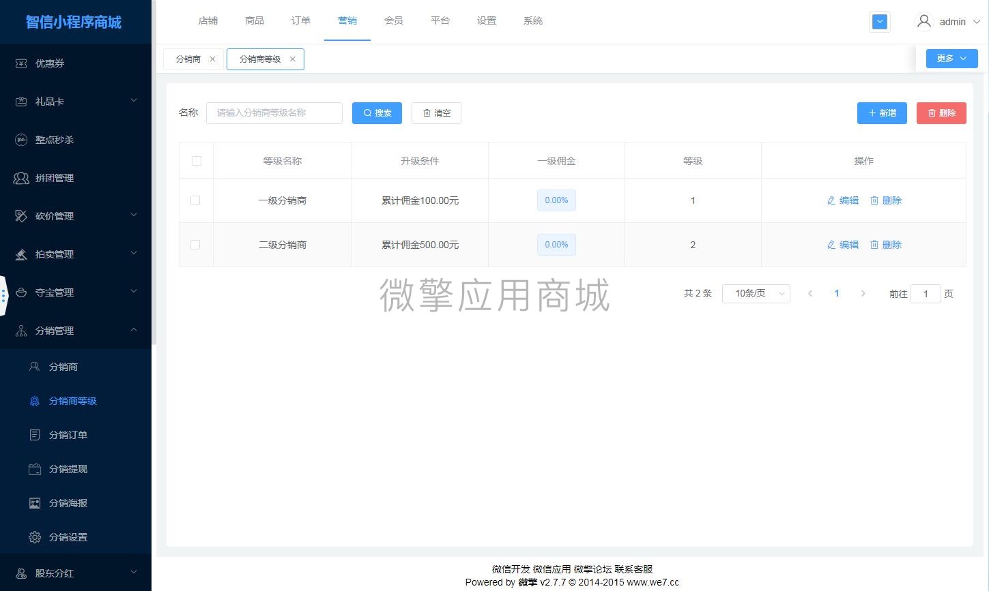Go to the next page arrow

pos(863,294)
